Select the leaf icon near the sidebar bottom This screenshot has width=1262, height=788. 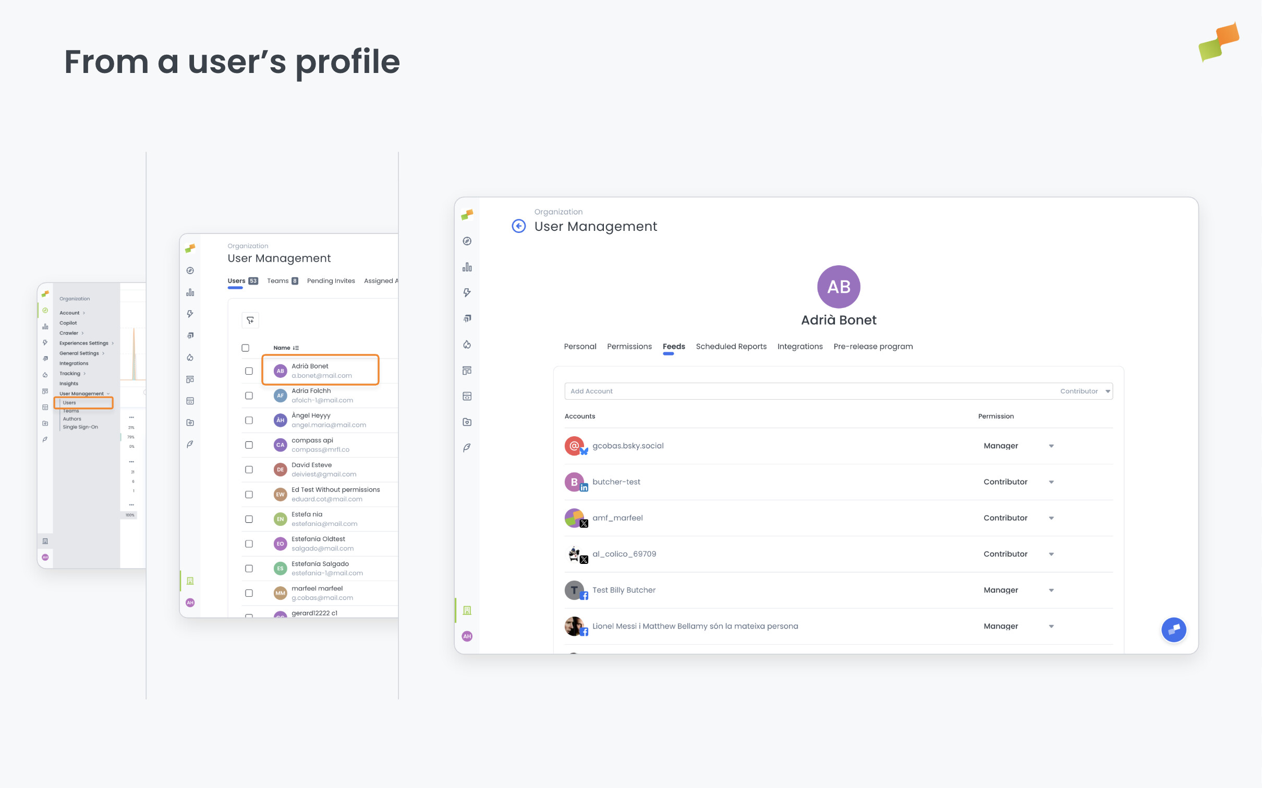467,447
